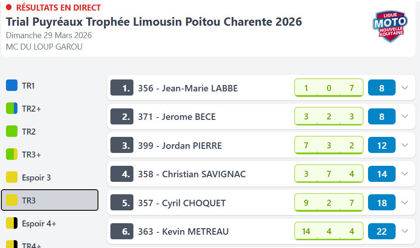Expand Jean-Marie LABBE result details
The width and height of the screenshot is (420, 248).
pyautogui.click(x=405, y=88)
